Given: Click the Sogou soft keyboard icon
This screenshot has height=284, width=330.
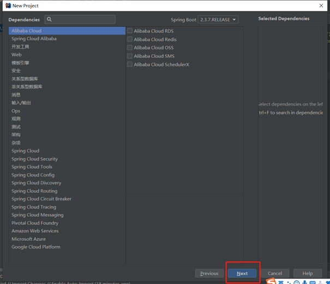Looking at the screenshot, I should coord(313,282).
